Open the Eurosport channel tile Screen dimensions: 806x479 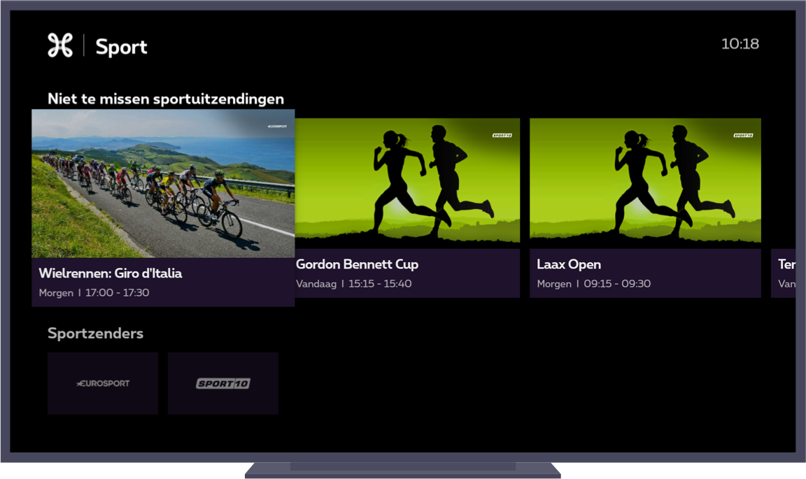103,383
